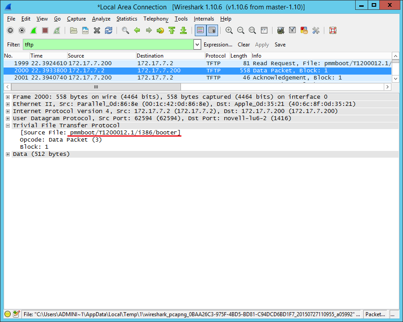403x322 pixels.
Task: Jump to first packet arrow icon
Action: coord(172,30)
